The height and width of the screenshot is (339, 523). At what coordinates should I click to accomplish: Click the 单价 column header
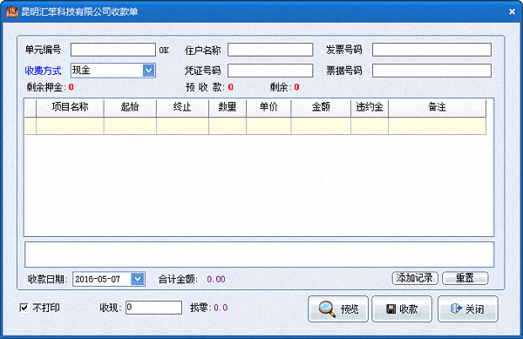pyautogui.click(x=268, y=107)
